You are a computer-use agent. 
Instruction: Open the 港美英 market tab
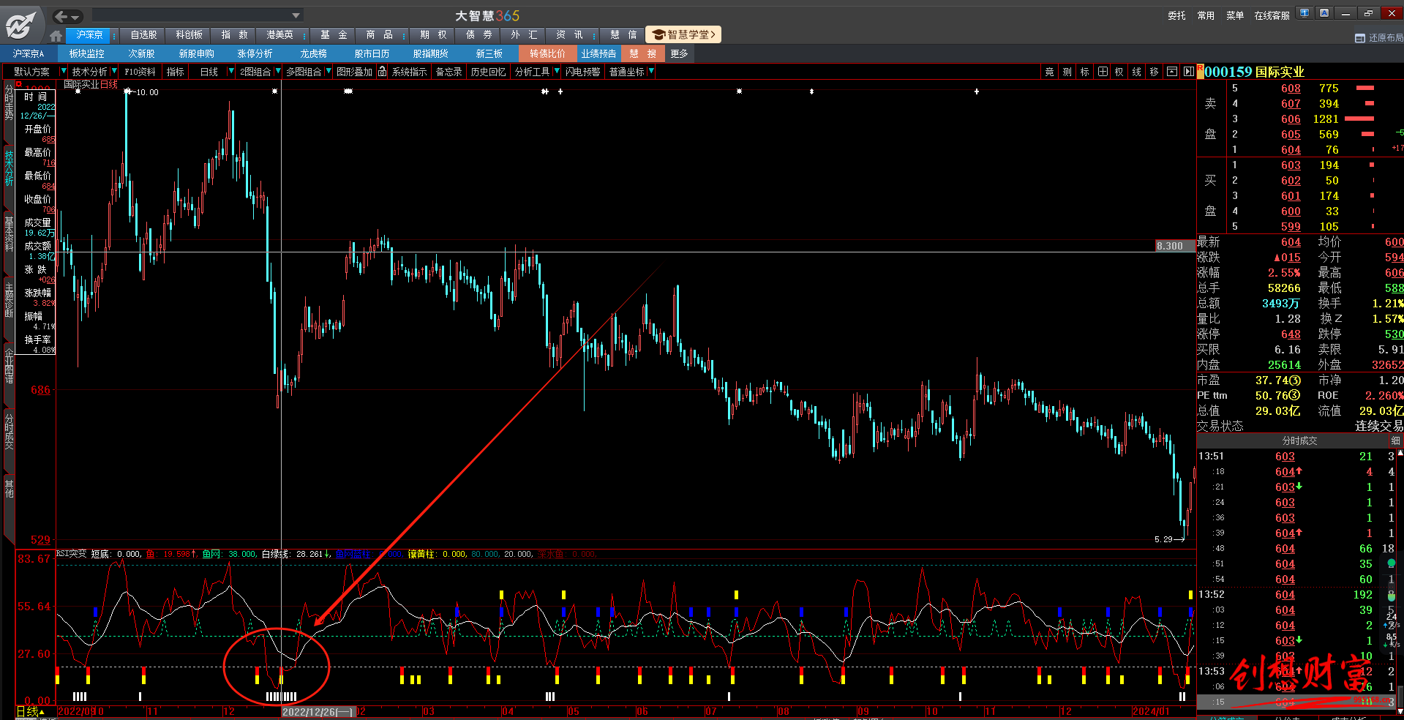click(279, 34)
